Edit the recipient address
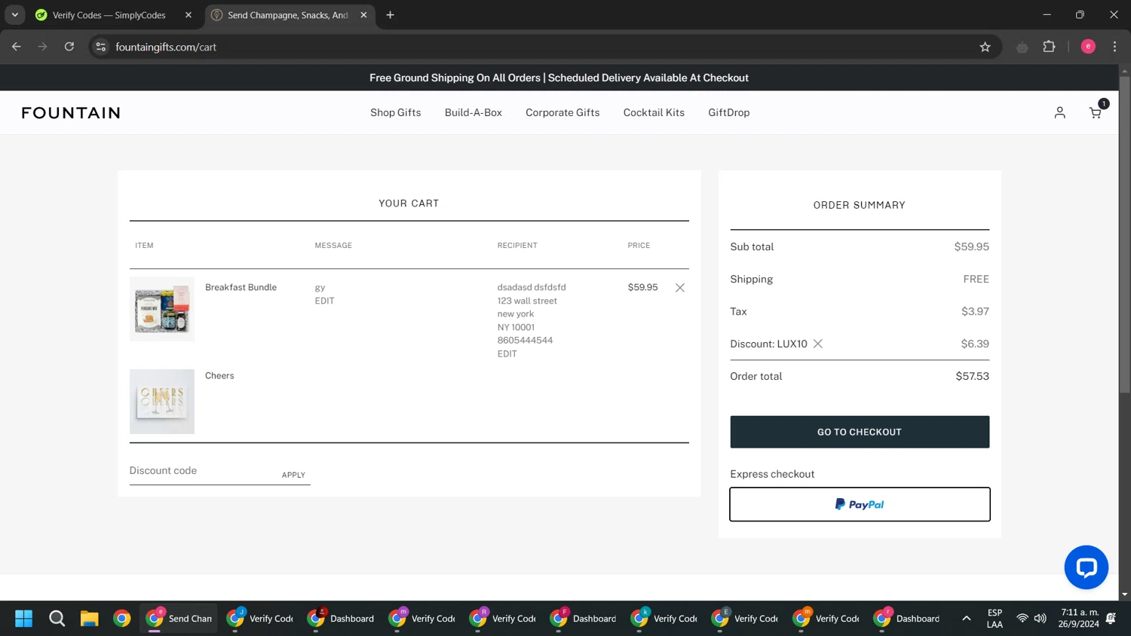The image size is (1131, 636). pos(507,353)
